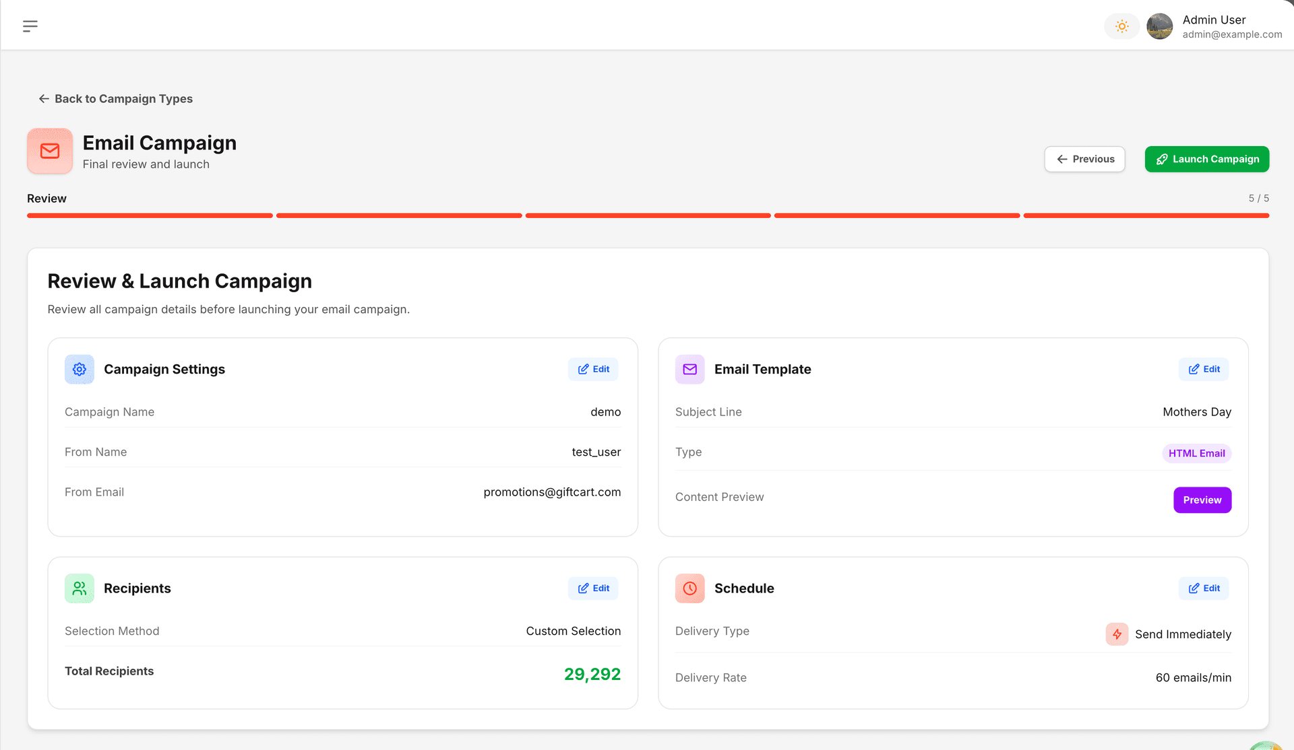Edit the Schedule section
The height and width of the screenshot is (750, 1294).
click(x=1204, y=588)
